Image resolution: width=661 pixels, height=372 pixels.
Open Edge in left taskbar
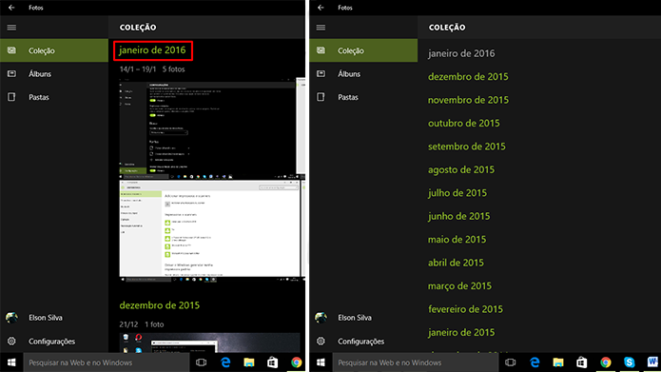[225, 362]
